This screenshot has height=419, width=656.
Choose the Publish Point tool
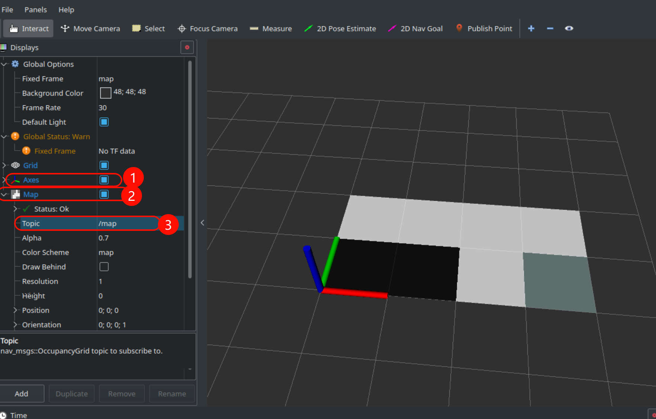(x=484, y=29)
